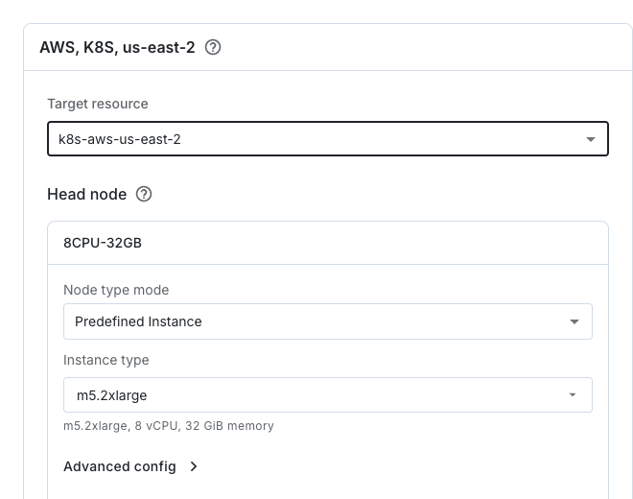Click the Node type mode label

(x=116, y=290)
